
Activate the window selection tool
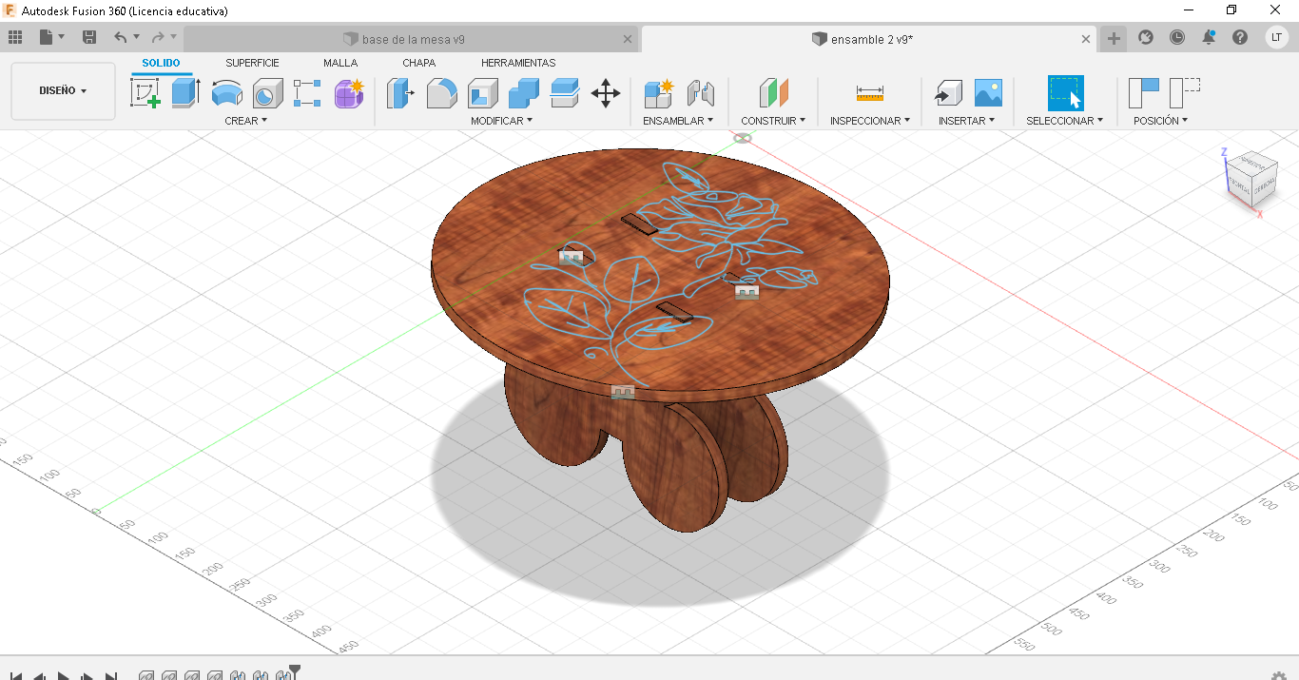tap(1066, 93)
